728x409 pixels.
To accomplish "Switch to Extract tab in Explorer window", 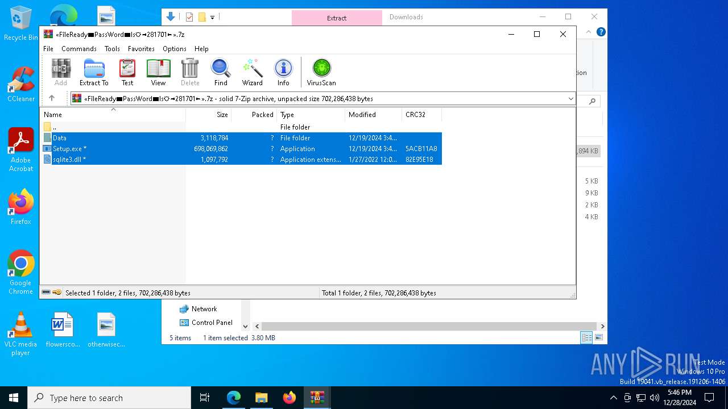I will [x=337, y=18].
